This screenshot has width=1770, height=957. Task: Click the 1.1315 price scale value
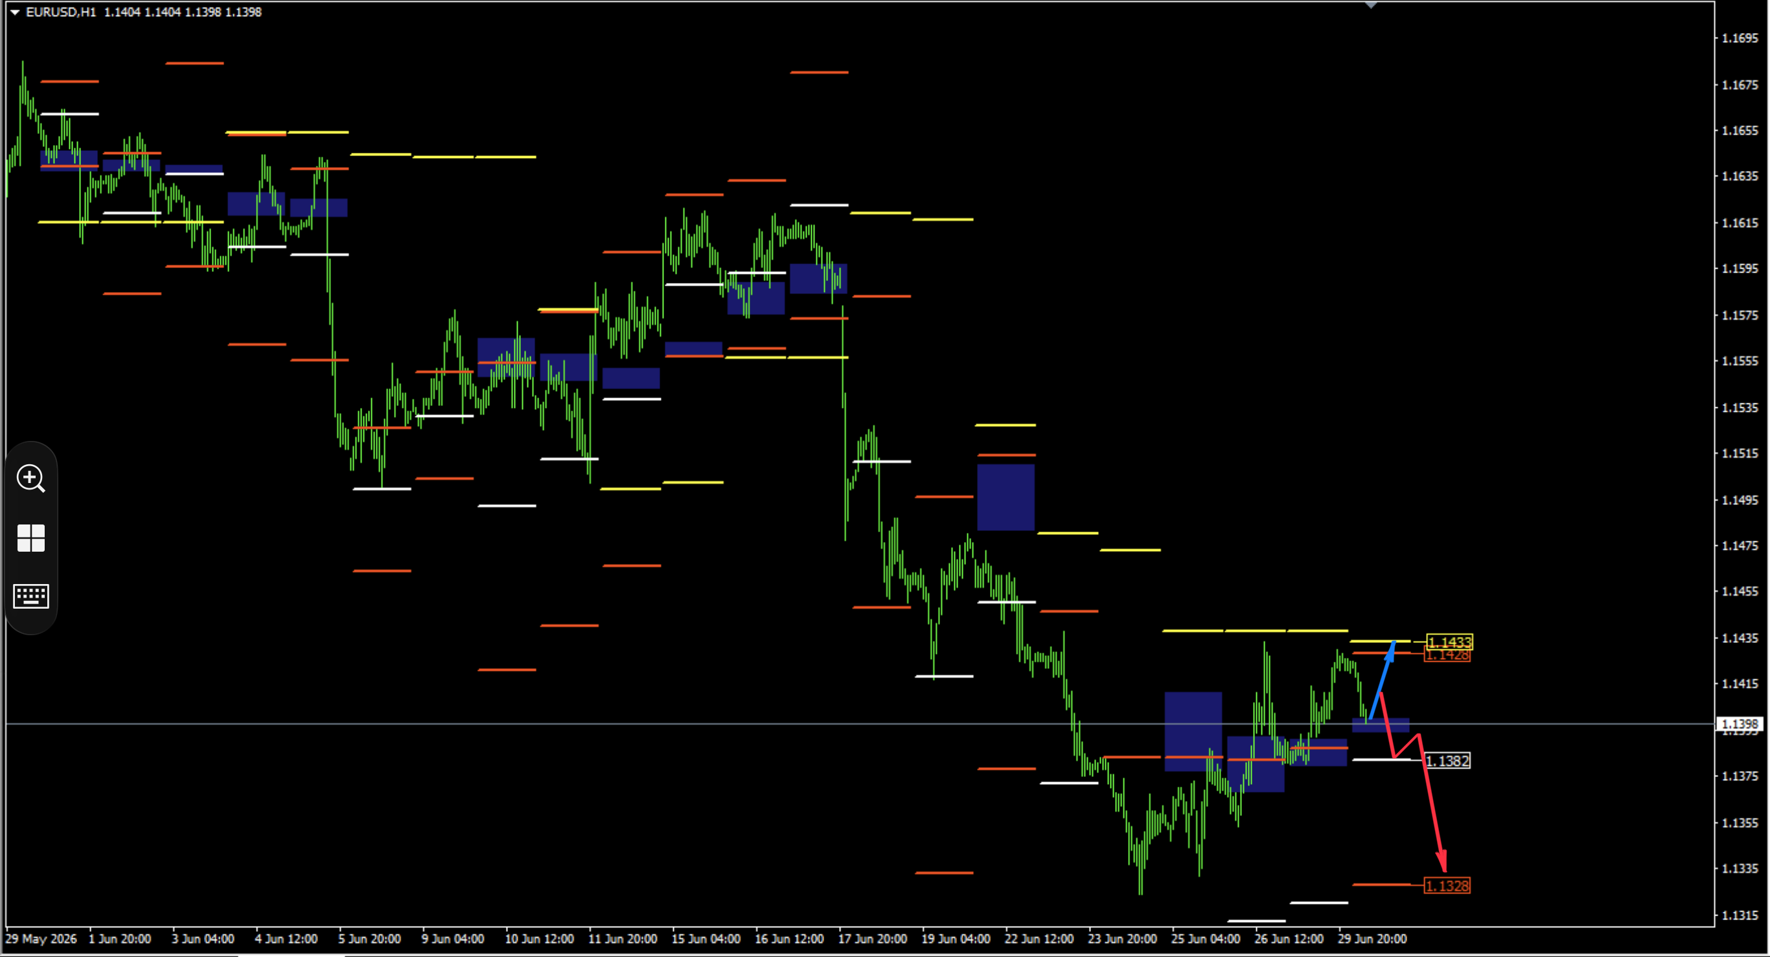[x=1740, y=915]
